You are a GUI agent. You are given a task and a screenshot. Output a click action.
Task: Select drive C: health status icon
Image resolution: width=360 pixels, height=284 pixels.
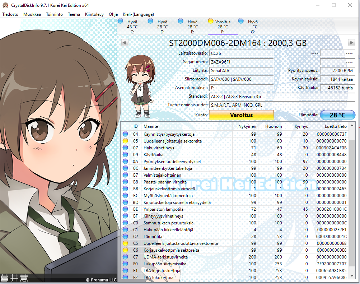pyautogui.click(x=120, y=21)
